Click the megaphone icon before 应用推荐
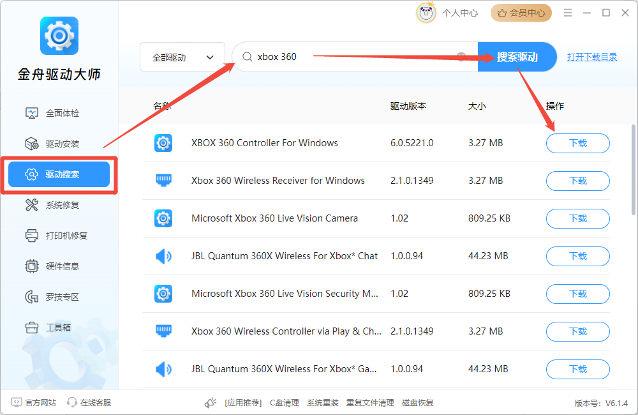638x415 pixels. point(211,403)
